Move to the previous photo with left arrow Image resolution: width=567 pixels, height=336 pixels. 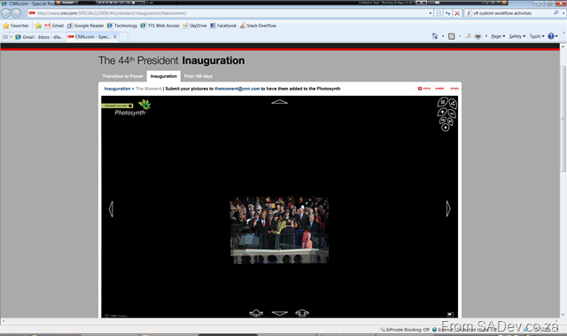tap(111, 209)
